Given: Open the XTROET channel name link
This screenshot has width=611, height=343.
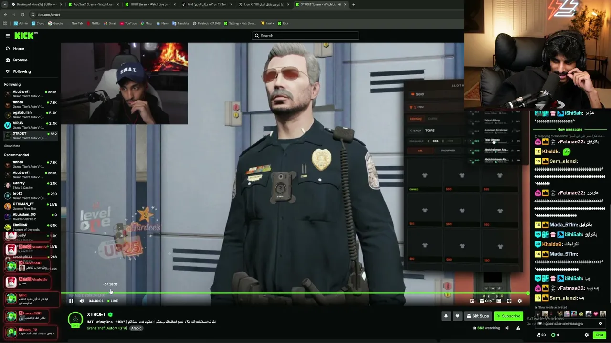Looking at the screenshot, I should pos(96,315).
